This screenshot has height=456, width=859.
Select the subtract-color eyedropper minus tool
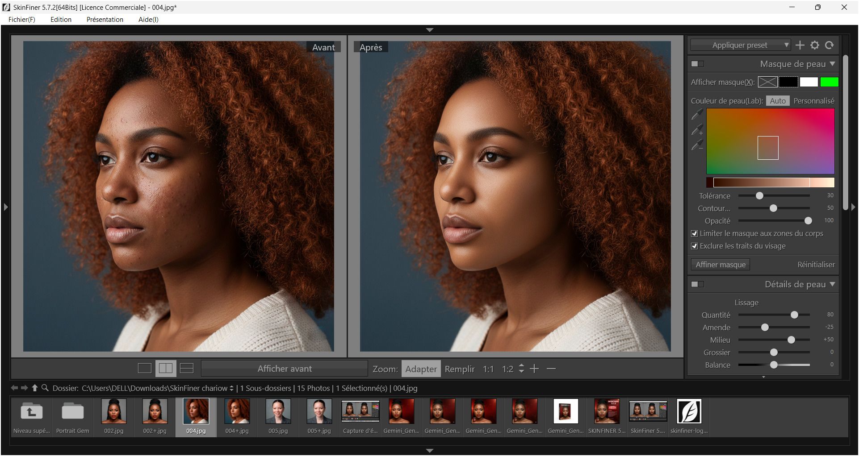(697, 145)
